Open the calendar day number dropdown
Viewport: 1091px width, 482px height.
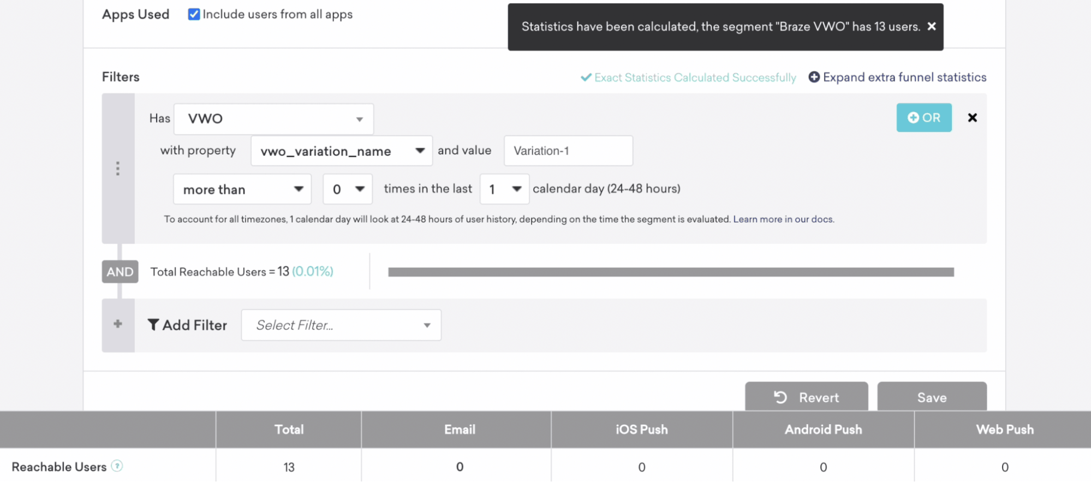[504, 189]
